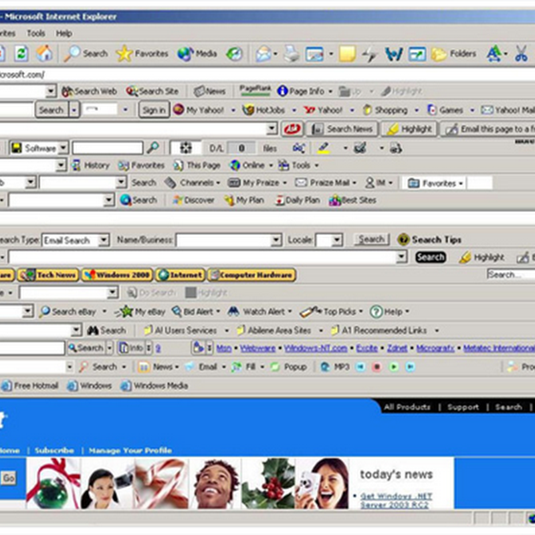Open the Channels dropdown
This screenshot has width=535, height=535.
pos(192,183)
